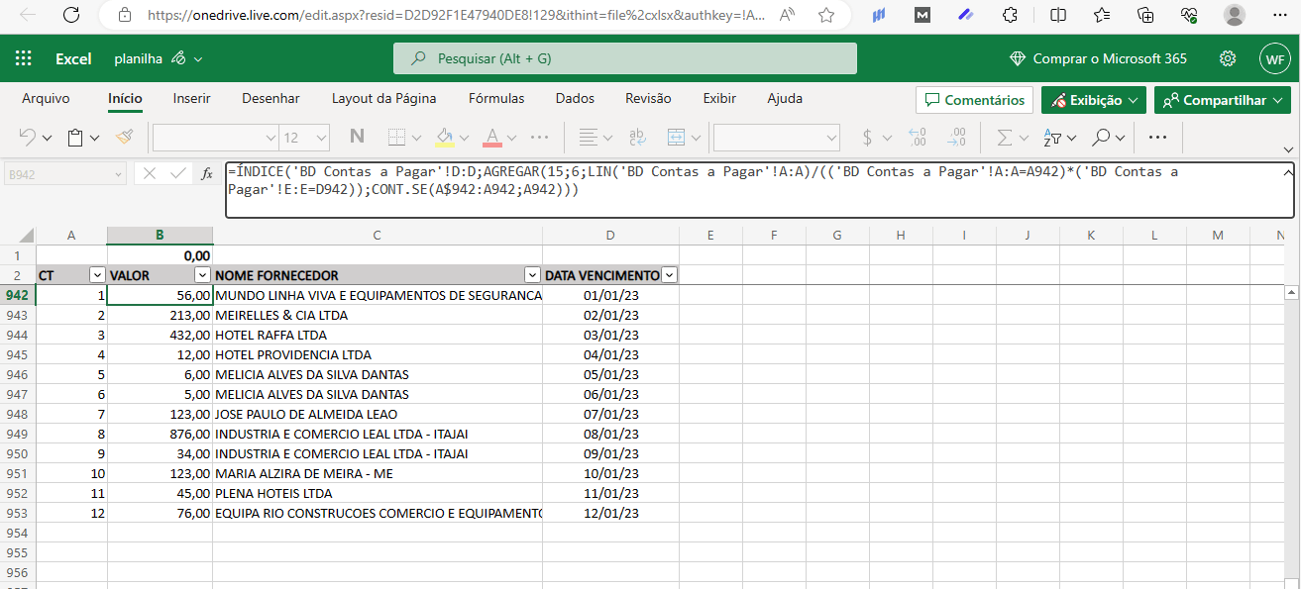The image size is (1301, 589).
Task: Select cell with HOTEL RAFFA LTDA
Action: click(x=378, y=335)
